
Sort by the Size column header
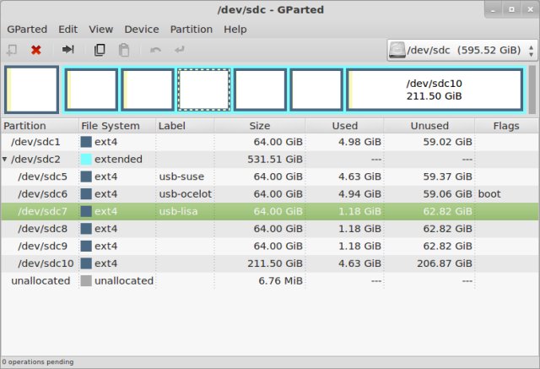click(x=259, y=126)
